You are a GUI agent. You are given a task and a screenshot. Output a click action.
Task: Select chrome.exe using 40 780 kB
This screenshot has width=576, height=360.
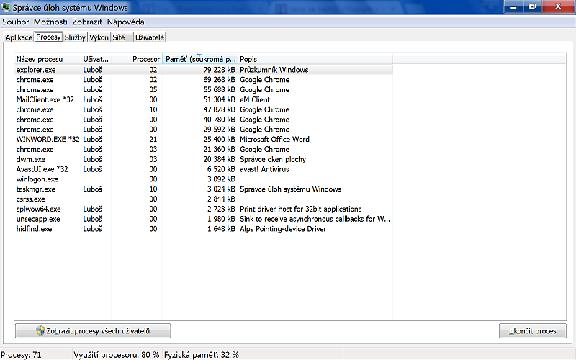click(204, 120)
